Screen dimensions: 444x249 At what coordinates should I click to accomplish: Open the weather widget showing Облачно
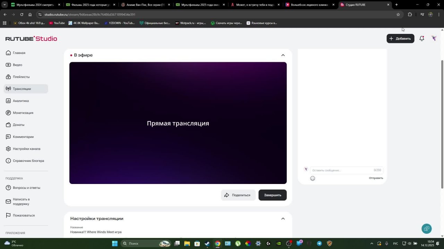14,243
